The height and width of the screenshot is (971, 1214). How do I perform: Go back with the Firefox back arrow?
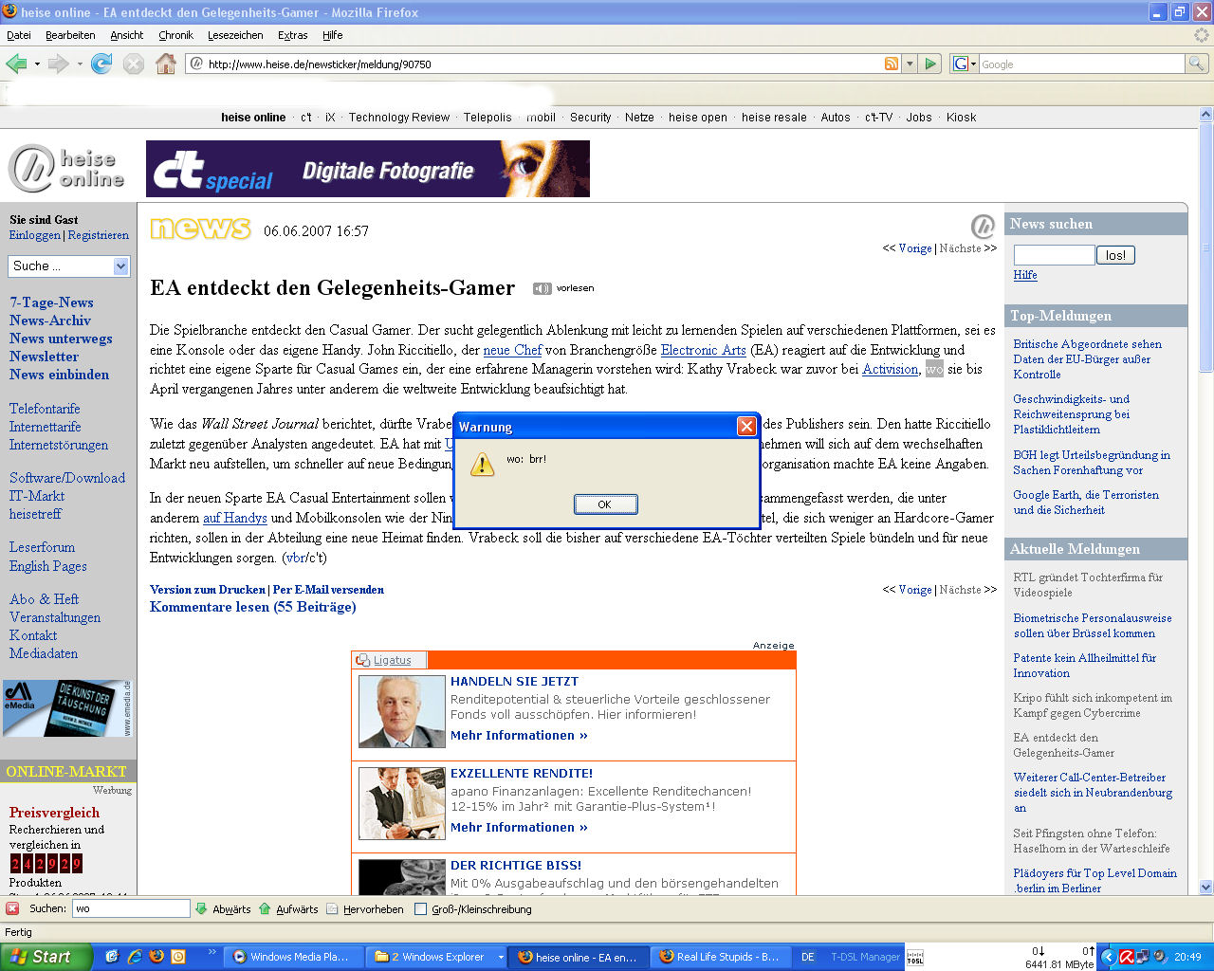16,64
